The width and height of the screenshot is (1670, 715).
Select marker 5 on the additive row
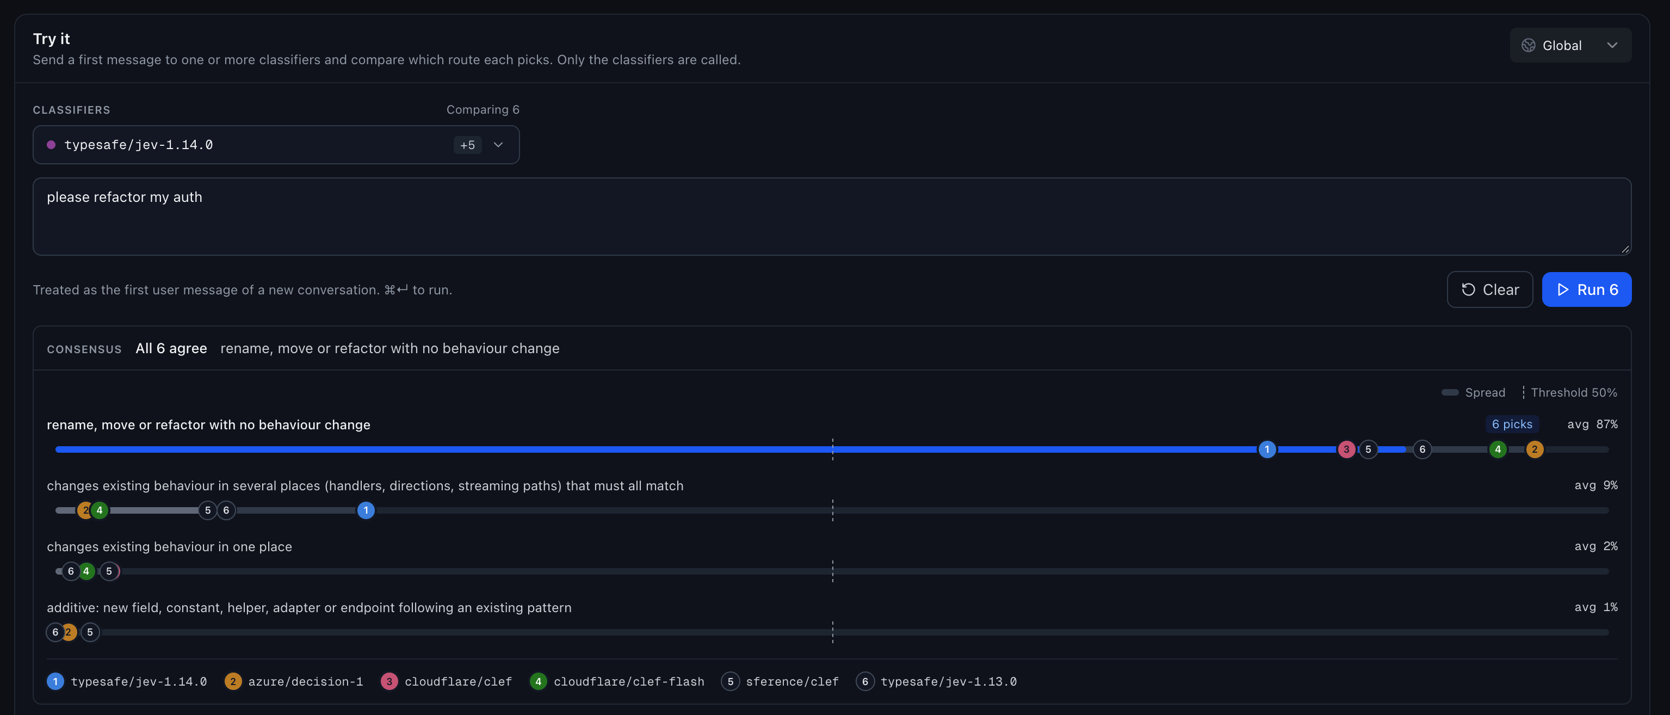coord(89,632)
